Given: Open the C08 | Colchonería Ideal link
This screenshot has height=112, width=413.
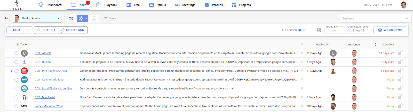Looking at the screenshot, I should (49, 80).
